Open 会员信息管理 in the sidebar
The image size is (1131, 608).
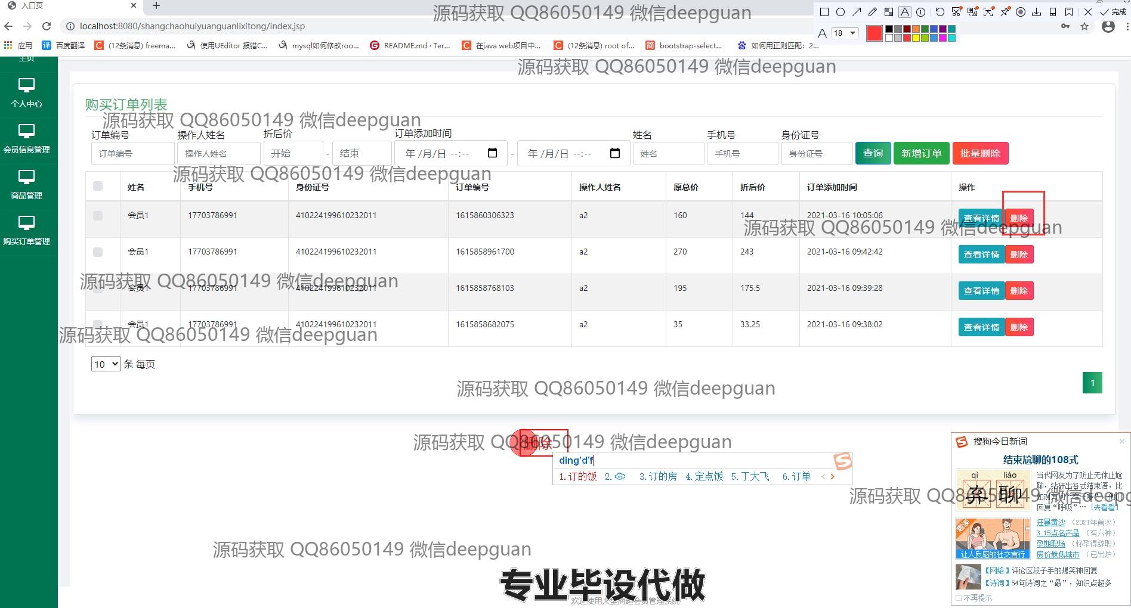tap(26, 139)
